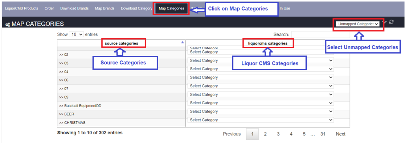Open Select Category dropdown for Baseball EquipmentDD

pos(261,103)
